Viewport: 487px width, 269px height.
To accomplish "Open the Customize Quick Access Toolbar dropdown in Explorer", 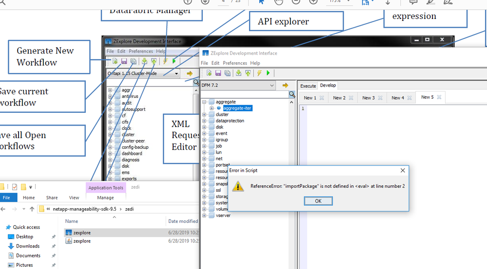I will pyautogui.click(x=30, y=187).
